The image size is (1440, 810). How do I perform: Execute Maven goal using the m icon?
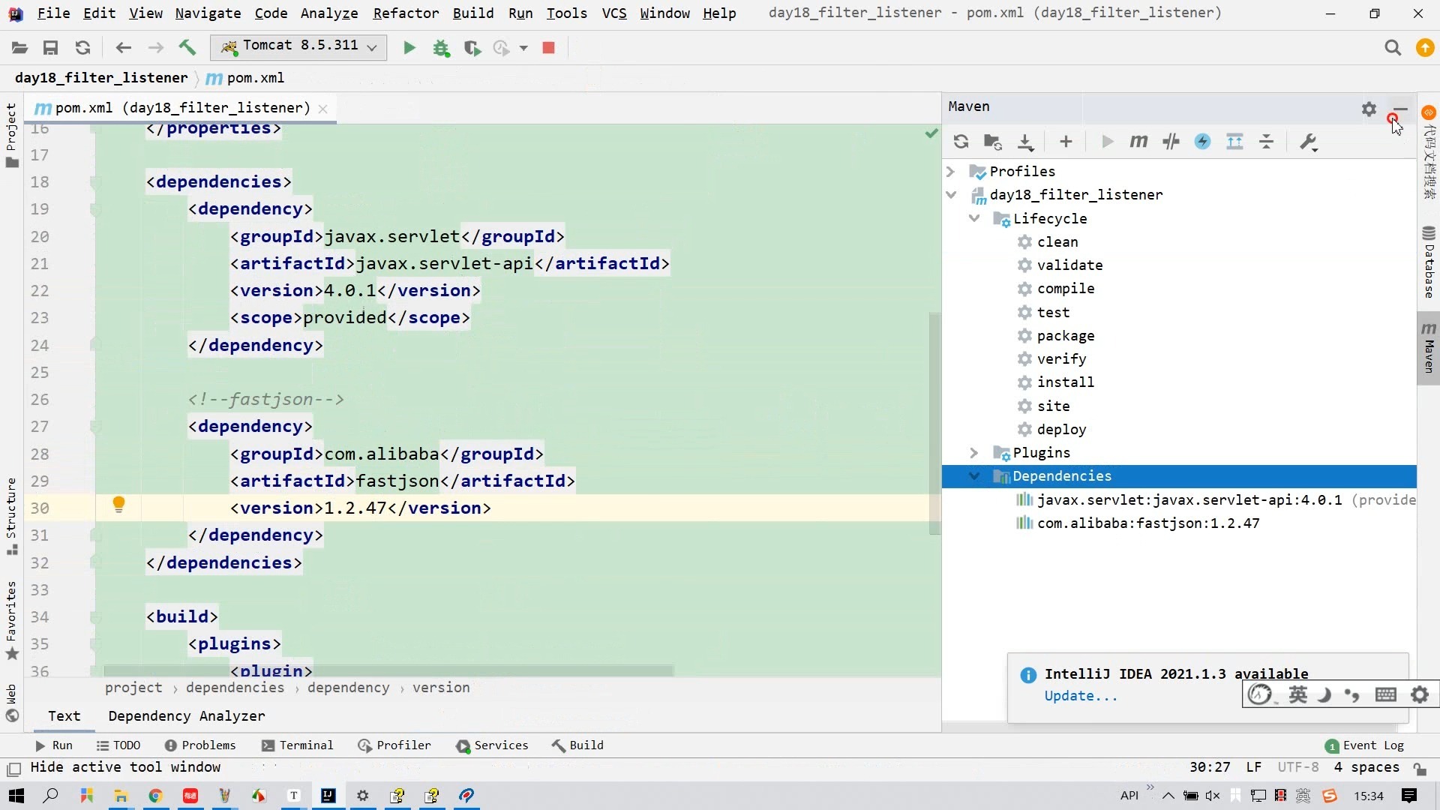(x=1138, y=142)
